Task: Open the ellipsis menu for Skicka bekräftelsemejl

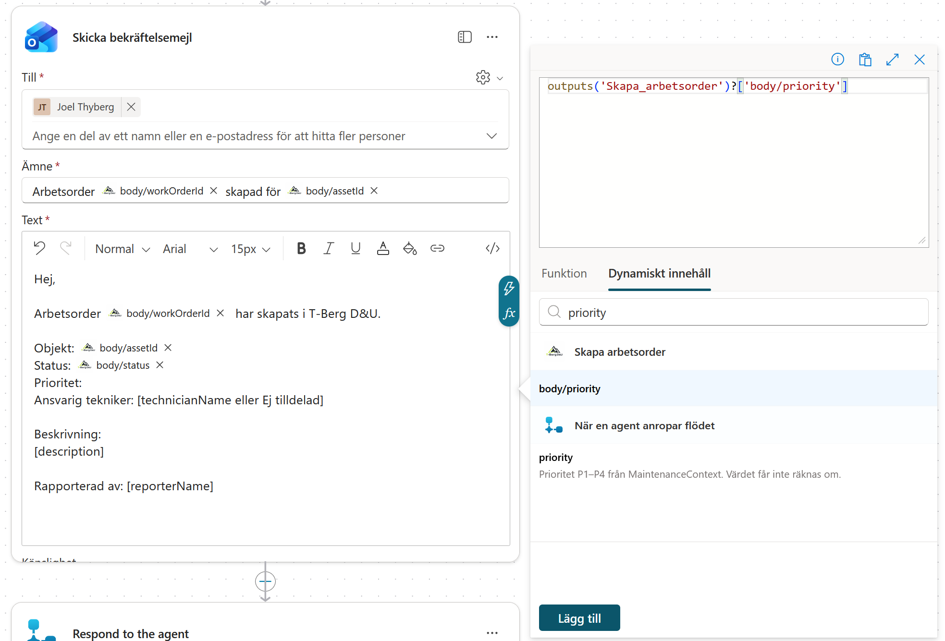Action: (492, 37)
